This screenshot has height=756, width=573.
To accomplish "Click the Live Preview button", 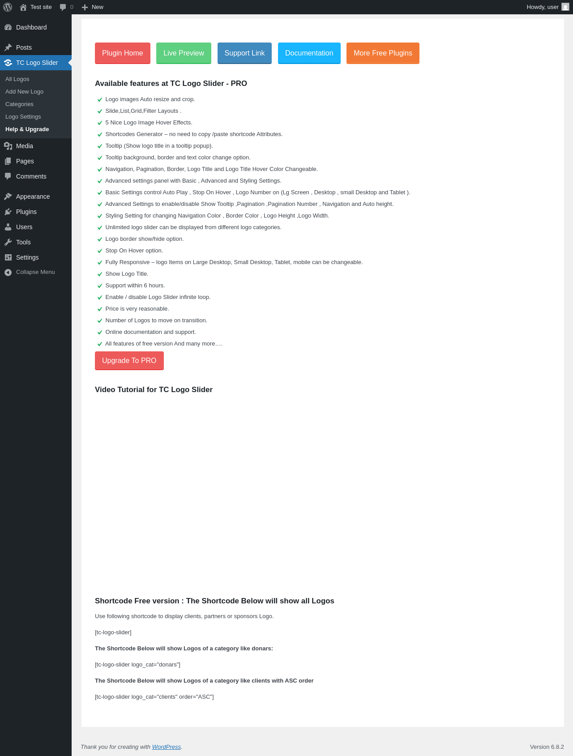I will coord(184,53).
